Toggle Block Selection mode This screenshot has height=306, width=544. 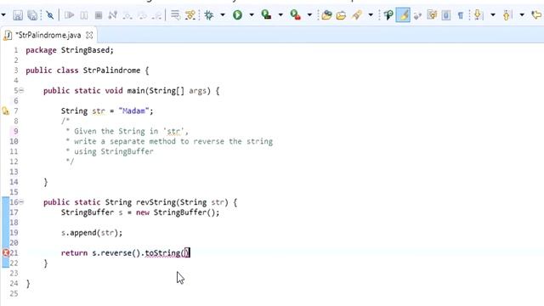pos(446,15)
